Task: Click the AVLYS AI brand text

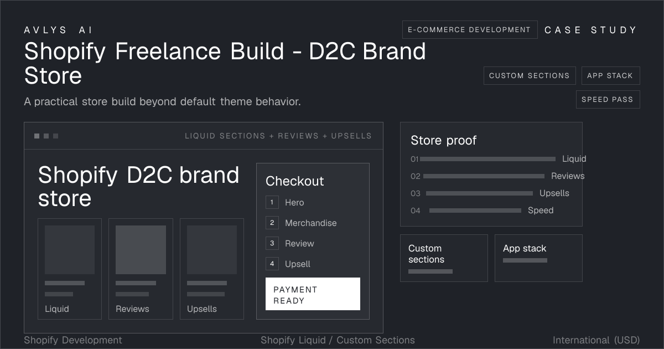Action: pos(59,30)
